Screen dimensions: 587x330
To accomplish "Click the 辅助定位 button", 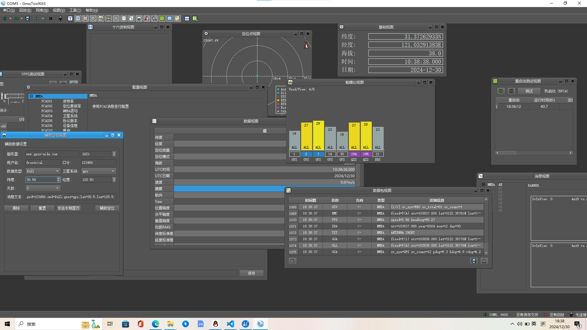I will pyautogui.click(x=107, y=208).
